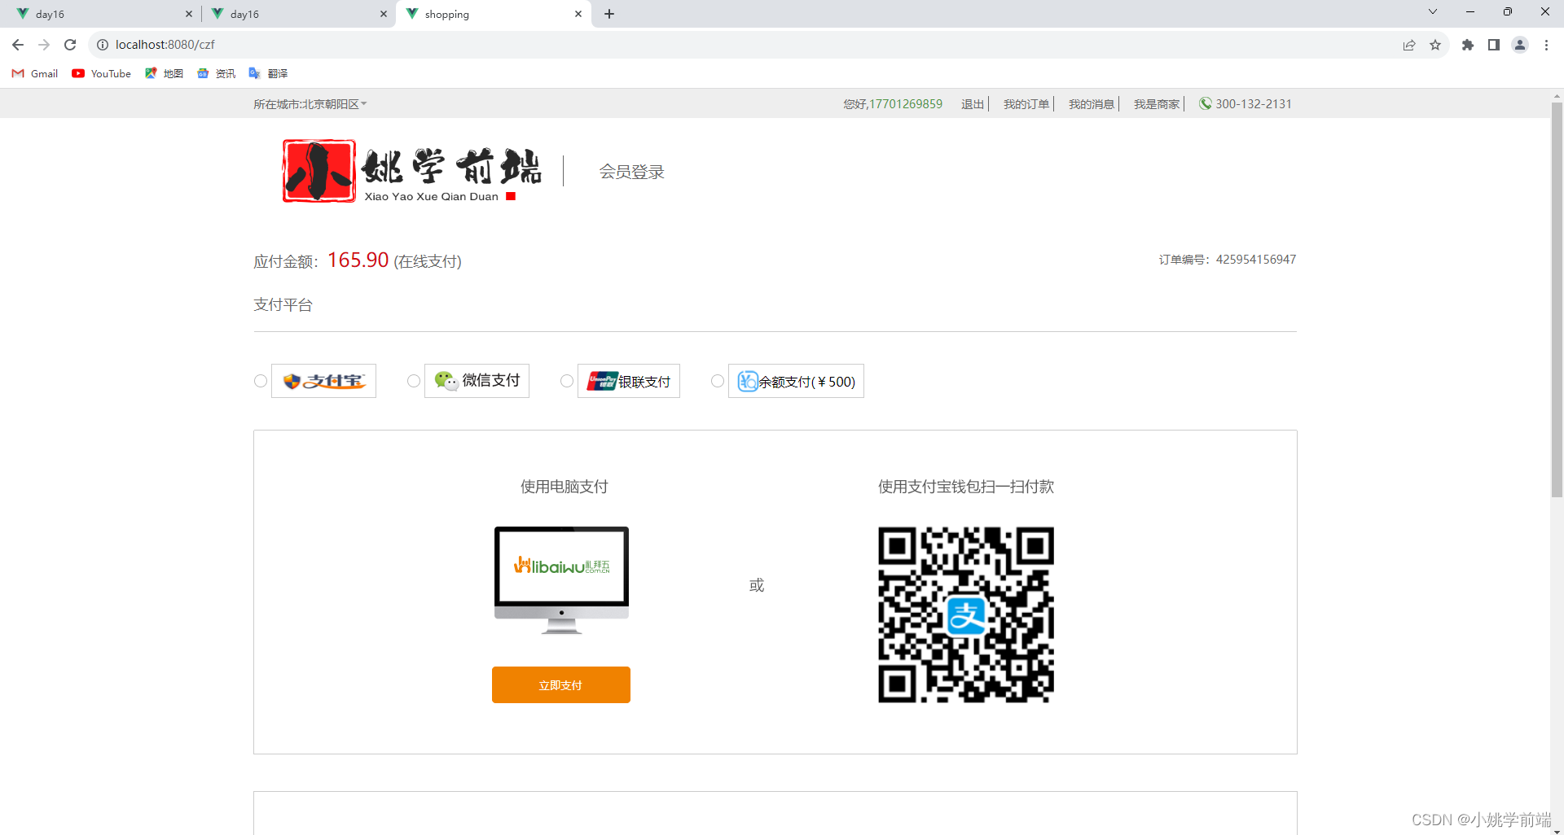
Task: Go back with the browser back arrow
Action: click(18, 45)
